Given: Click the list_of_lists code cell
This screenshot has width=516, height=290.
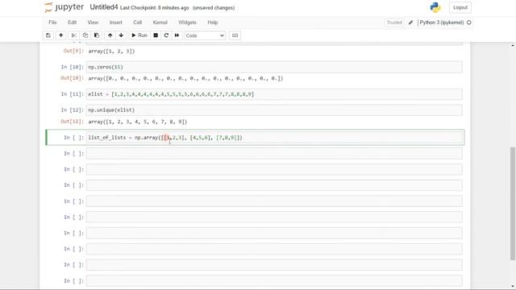Looking at the screenshot, I should 274,138.
